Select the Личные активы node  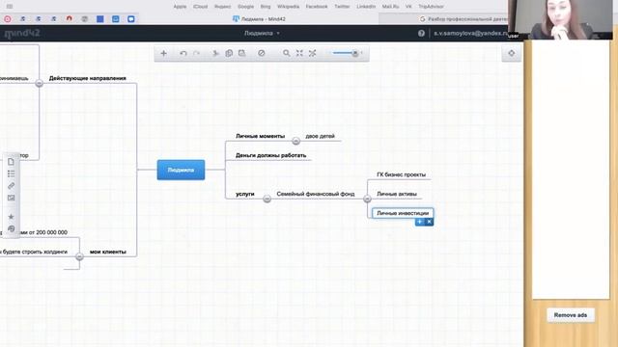pos(397,194)
